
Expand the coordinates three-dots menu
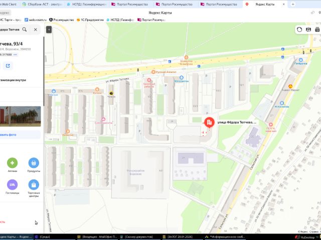tap(16, 54)
